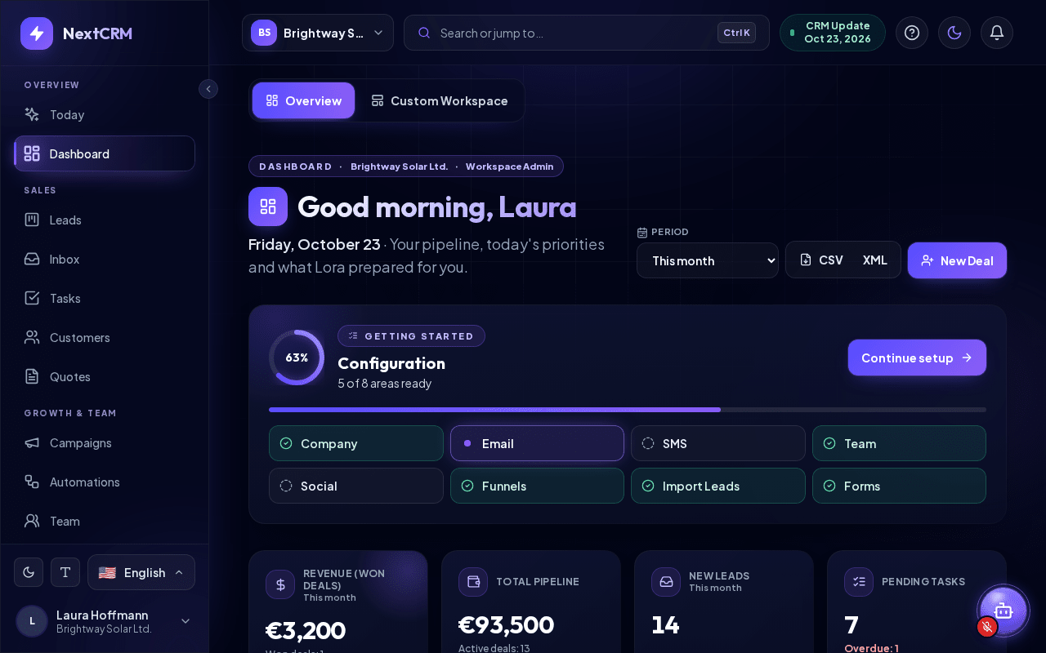The height and width of the screenshot is (653, 1046).
Task: Open Quotes in the sidebar
Action: [x=105, y=376]
